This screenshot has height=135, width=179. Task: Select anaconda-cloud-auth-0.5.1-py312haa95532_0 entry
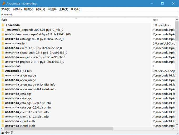click(x=36, y=52)
